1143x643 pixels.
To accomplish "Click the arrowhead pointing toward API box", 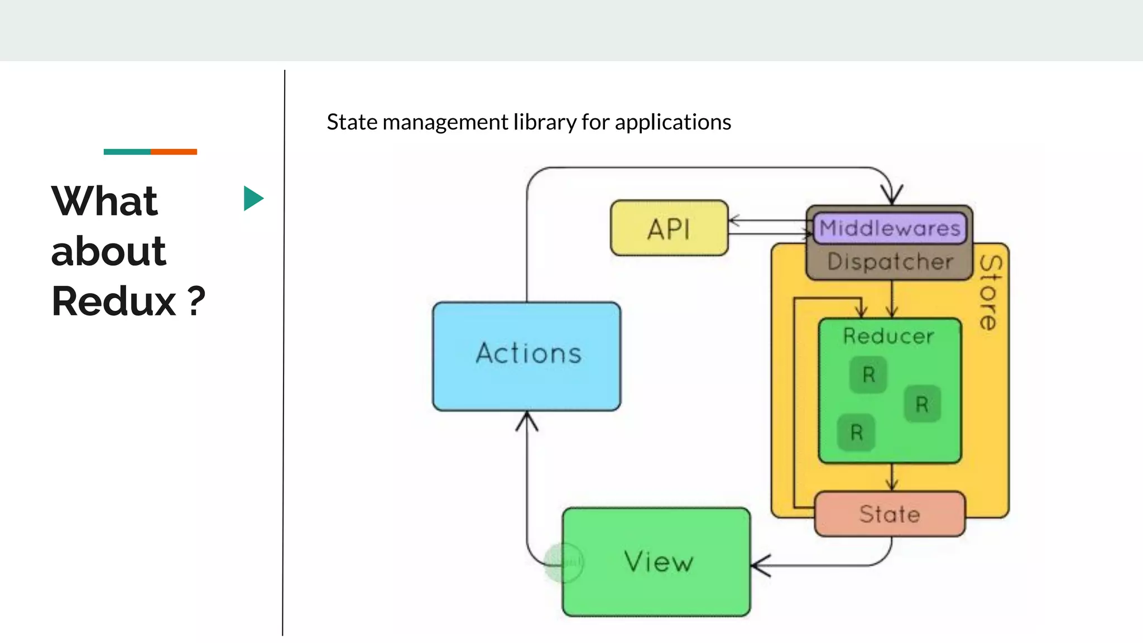I will point(734,220).
